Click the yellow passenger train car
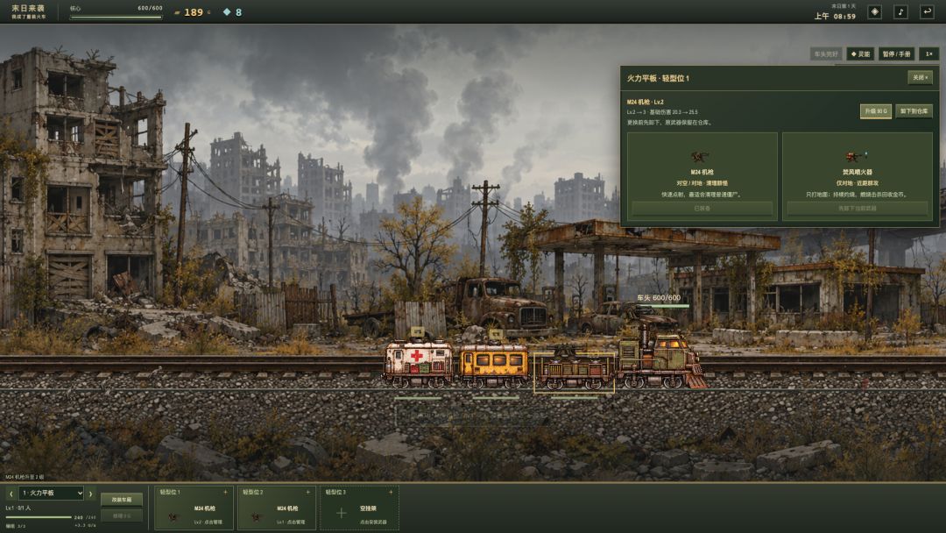This screenshot has width=946, height=533. coord(494,364)
